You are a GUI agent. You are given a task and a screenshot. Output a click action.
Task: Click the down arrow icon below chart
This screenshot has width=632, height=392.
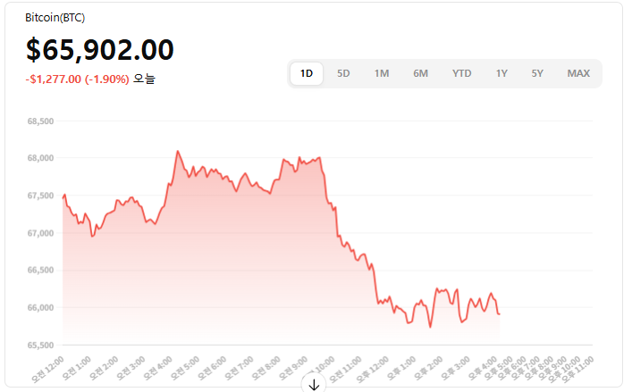coord(314,385)
